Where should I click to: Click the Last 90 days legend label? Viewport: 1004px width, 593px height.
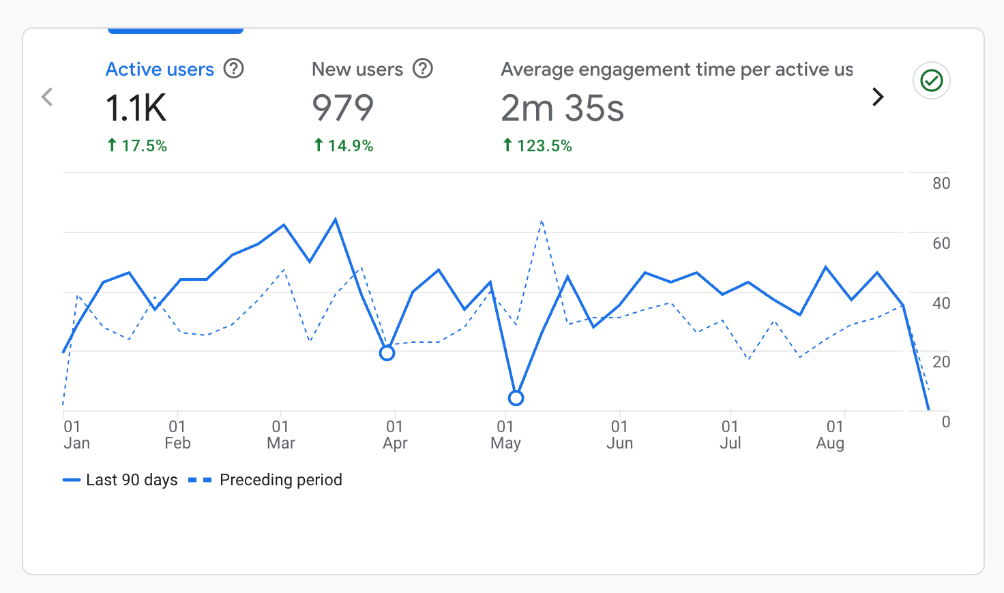coord(132,480)
